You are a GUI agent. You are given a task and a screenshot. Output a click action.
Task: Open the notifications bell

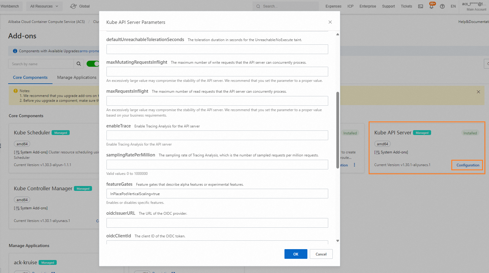(x=432, y=6)
